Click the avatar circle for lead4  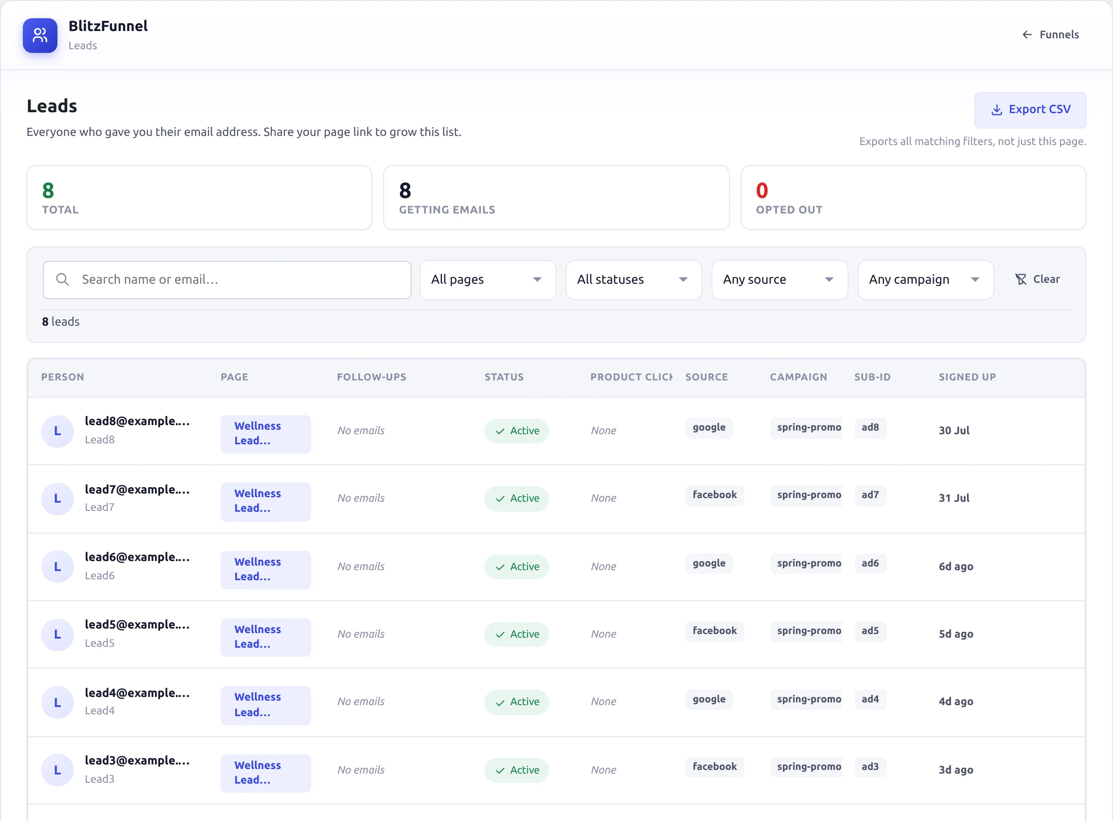tap(57, 702)
